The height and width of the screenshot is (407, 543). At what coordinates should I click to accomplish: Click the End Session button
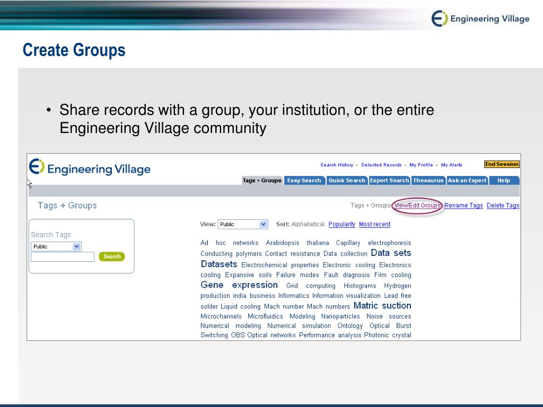point(502,164)
